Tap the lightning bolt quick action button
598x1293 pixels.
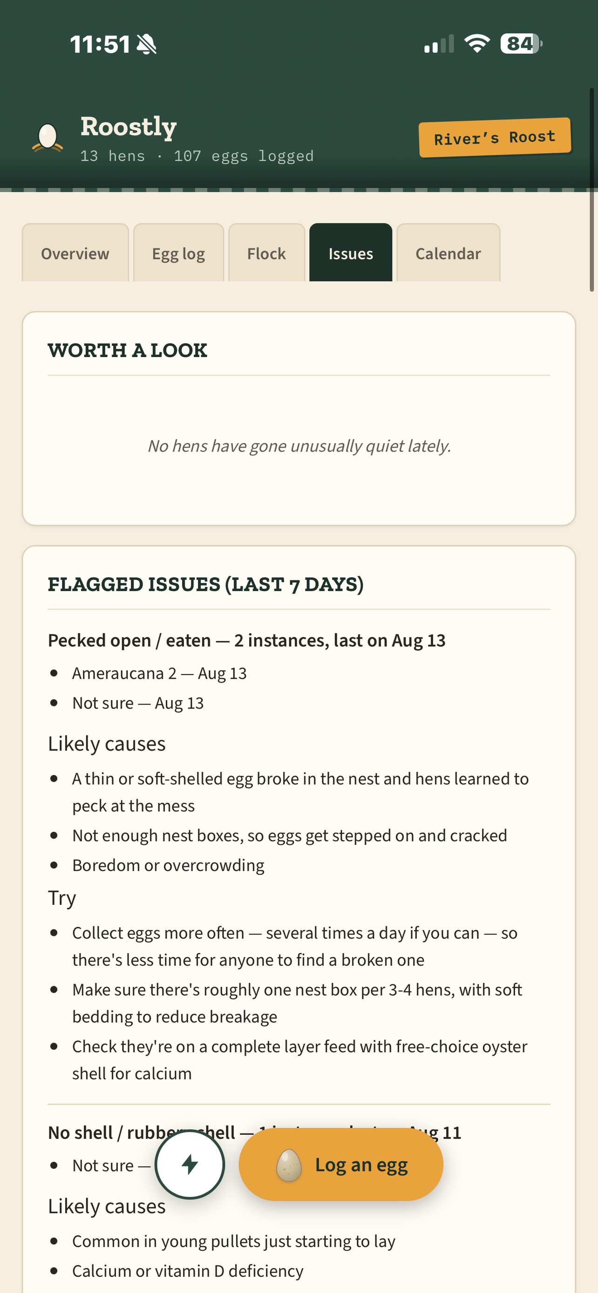point(190,1164)
